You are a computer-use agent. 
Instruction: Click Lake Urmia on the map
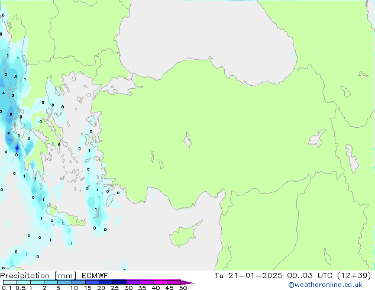click(x=353, y=159)
